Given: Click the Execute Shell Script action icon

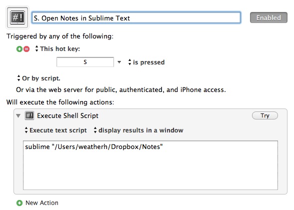Looking at the screenshot, I should (x=29, y=115).
